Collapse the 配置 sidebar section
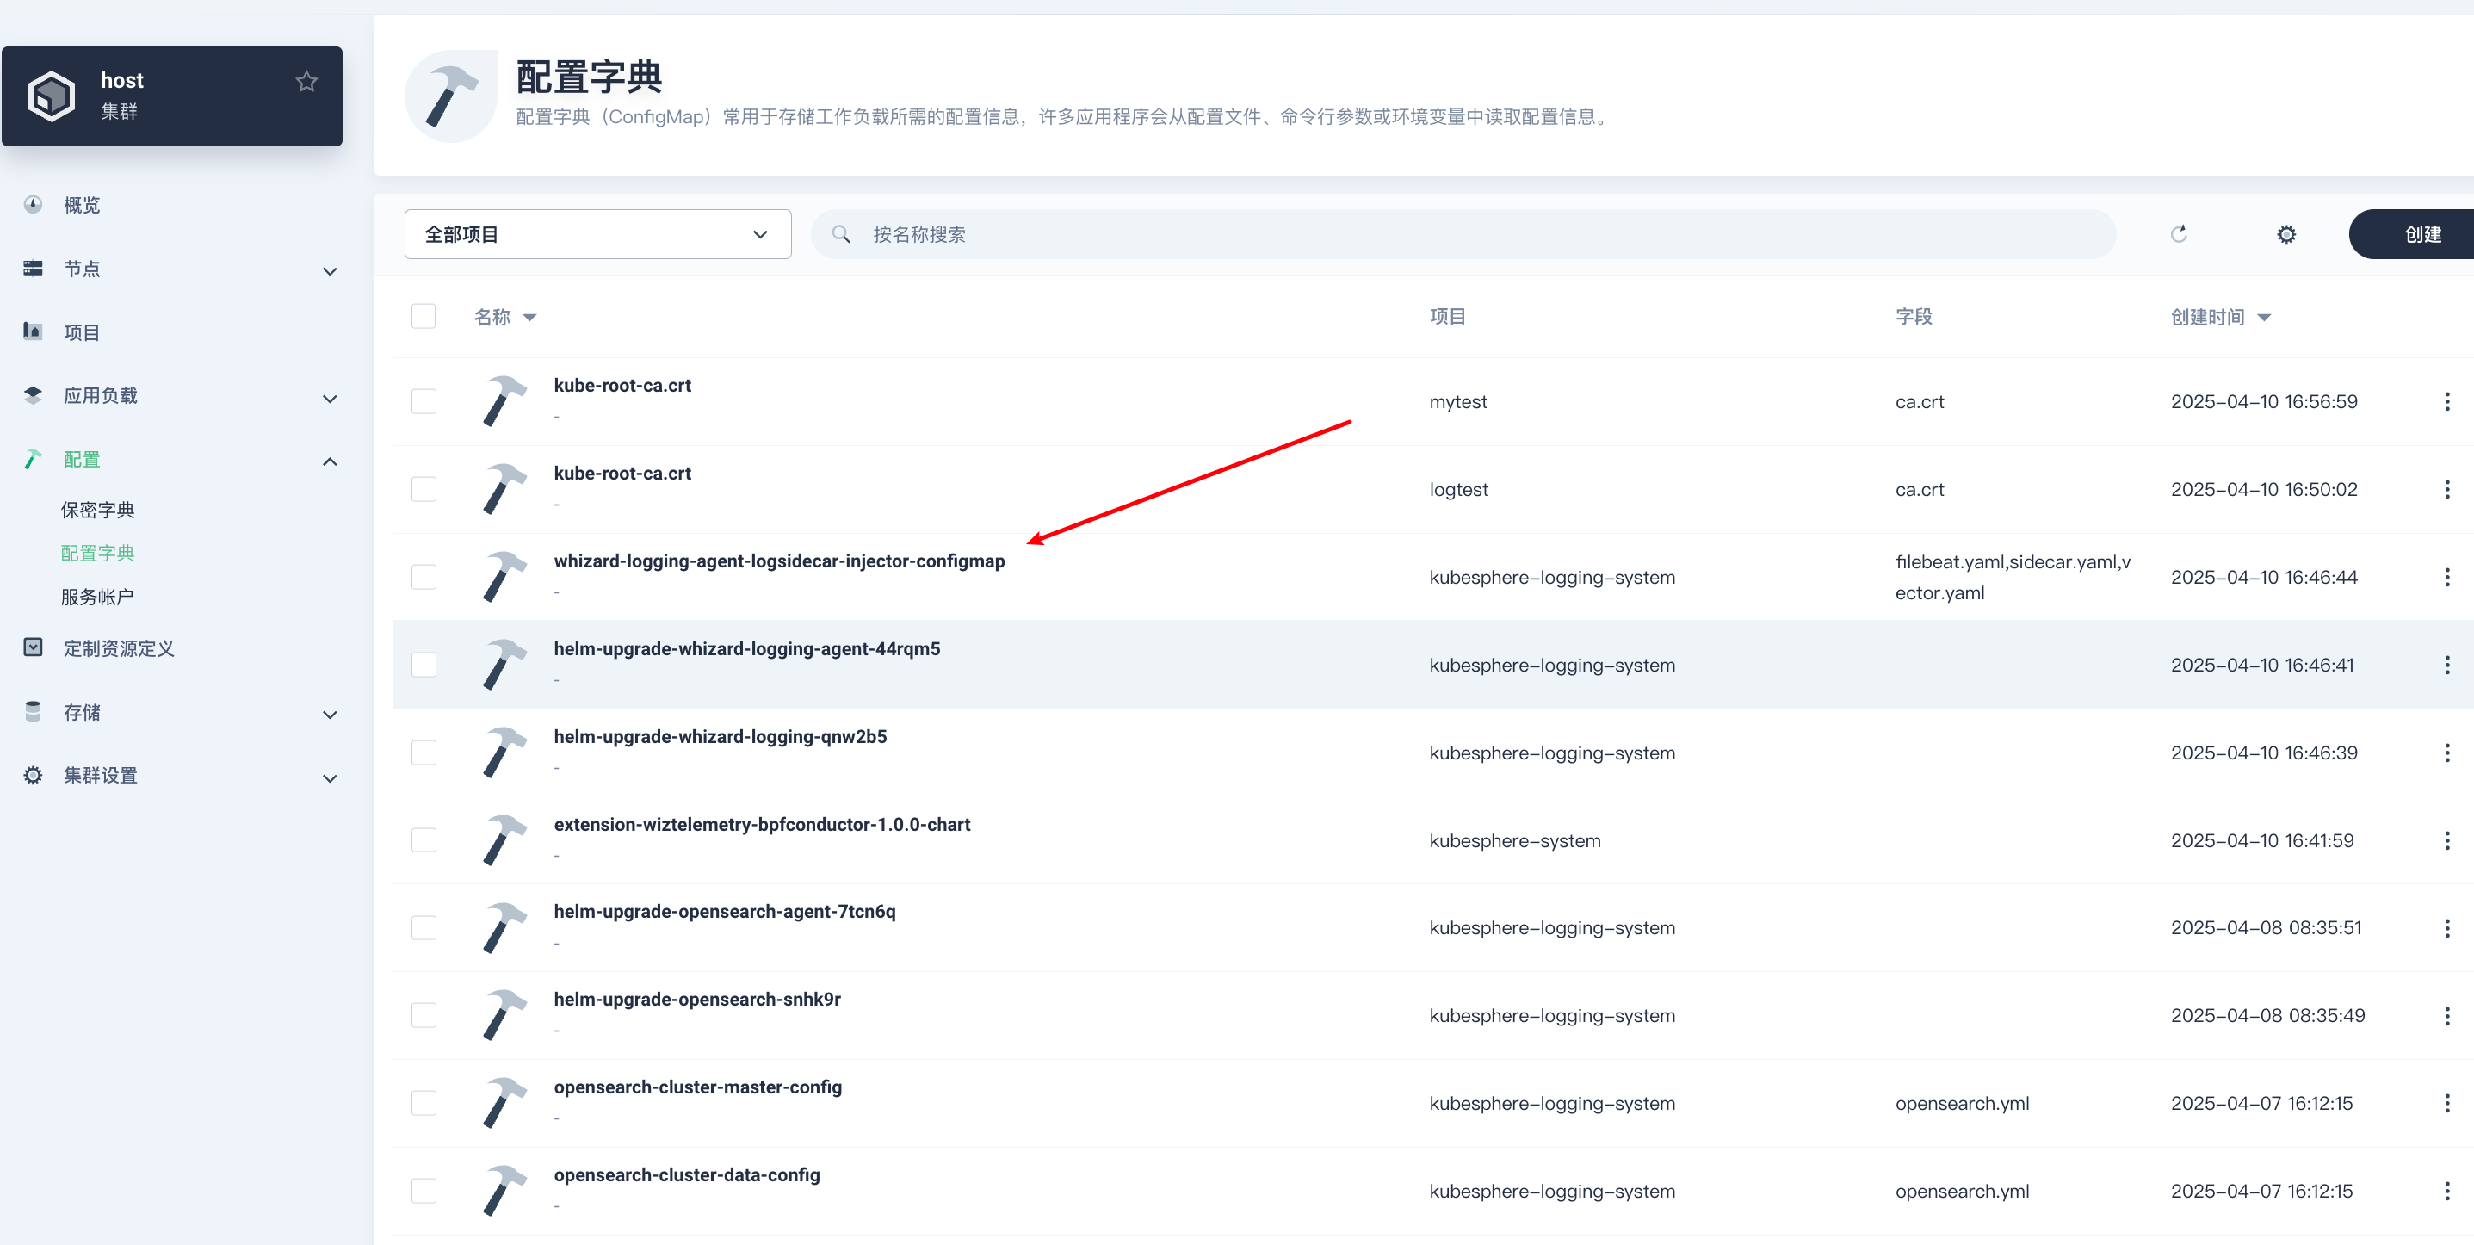Screen dimensions: 2474x1245 [330, 462]
